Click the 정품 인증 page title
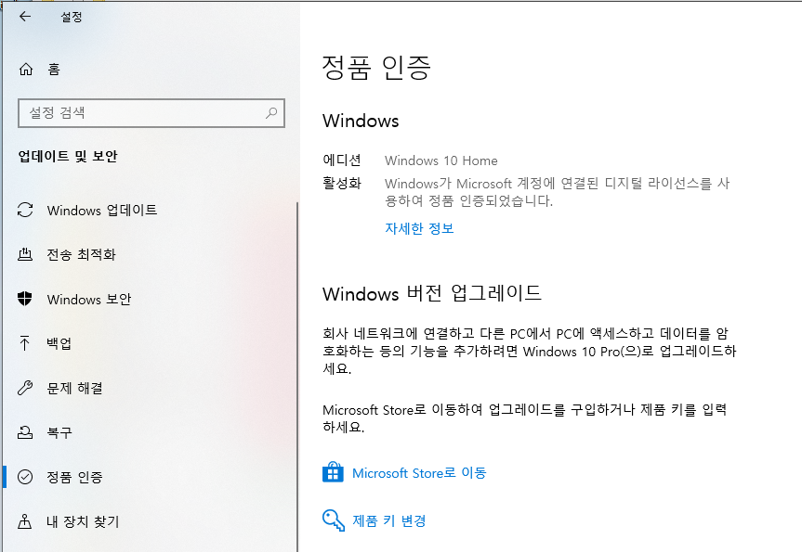Viewport: 802px width, 552px height. (376, 68)
